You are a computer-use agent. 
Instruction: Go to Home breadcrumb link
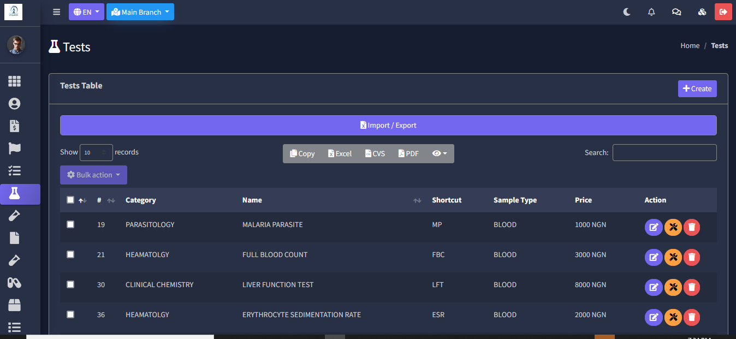click(x=690, y=46)
